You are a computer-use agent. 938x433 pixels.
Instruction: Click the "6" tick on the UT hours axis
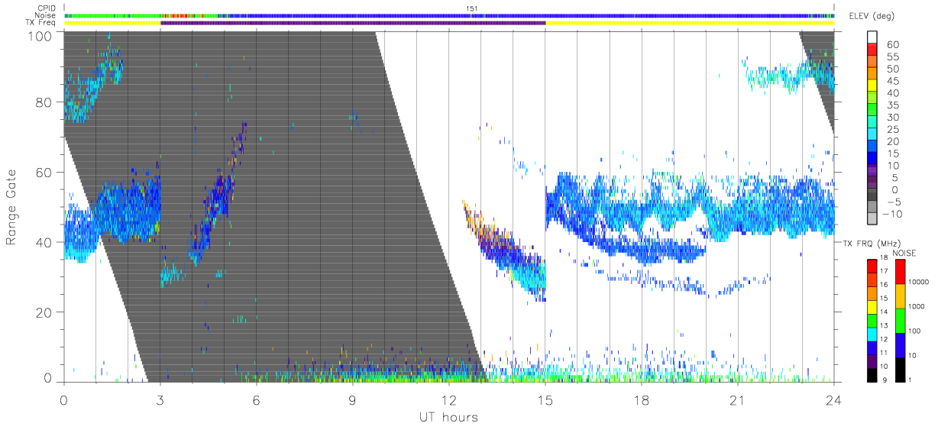click(256, 401)
